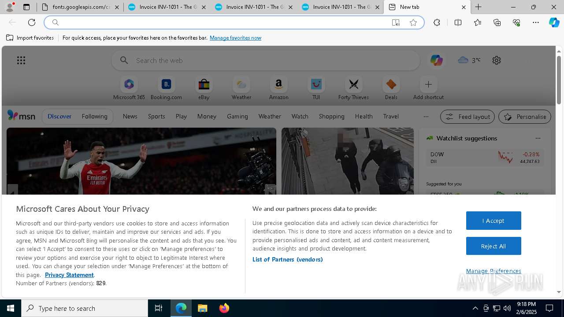Image resolution: width=564 pixels, height=317 pixels.
Task: Click the taskbar search box
Action: (85, 308)
